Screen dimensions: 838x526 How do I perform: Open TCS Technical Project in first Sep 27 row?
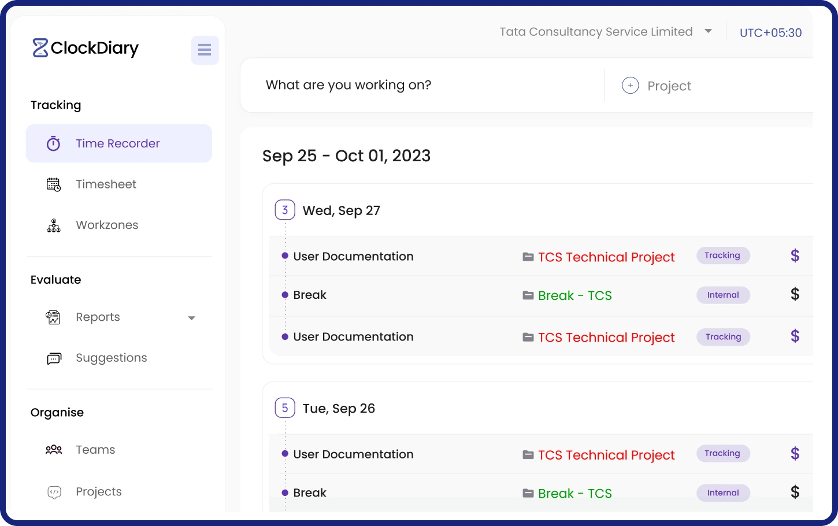tap(606, 257)
